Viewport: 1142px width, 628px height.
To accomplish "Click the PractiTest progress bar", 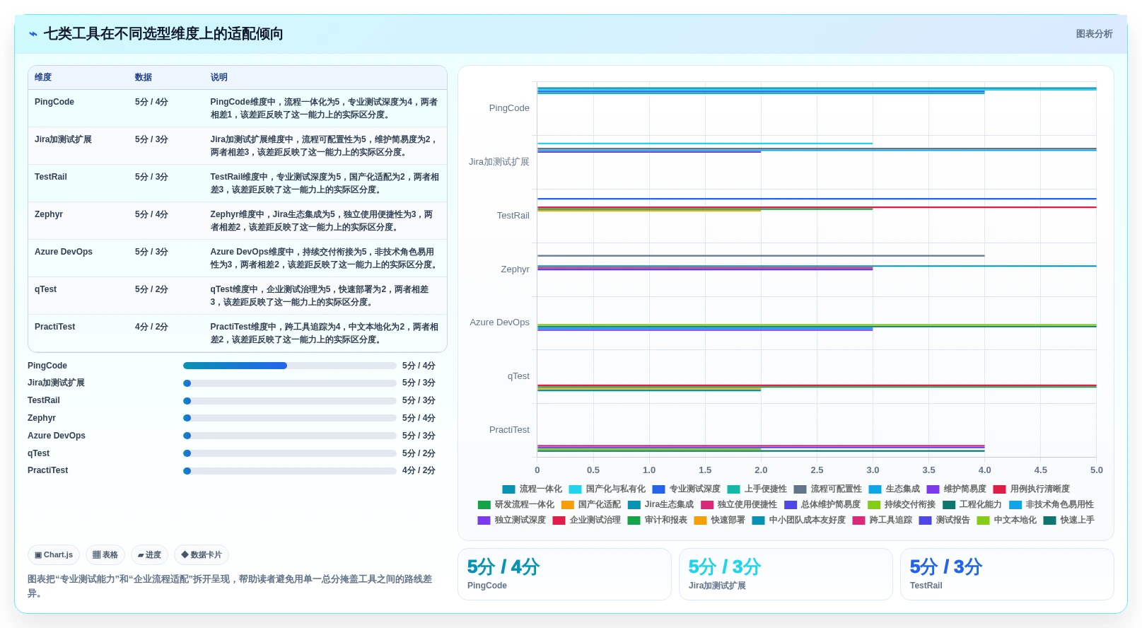I will pyautogui.click(x=290, y=470).
